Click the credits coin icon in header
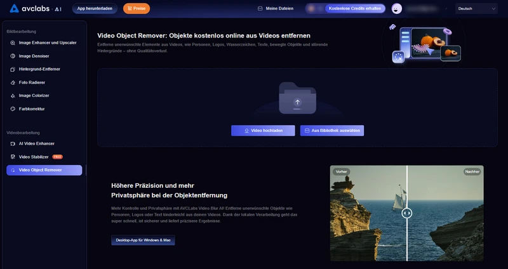Viewport: 508px width, 269px height. pos(311,9)
